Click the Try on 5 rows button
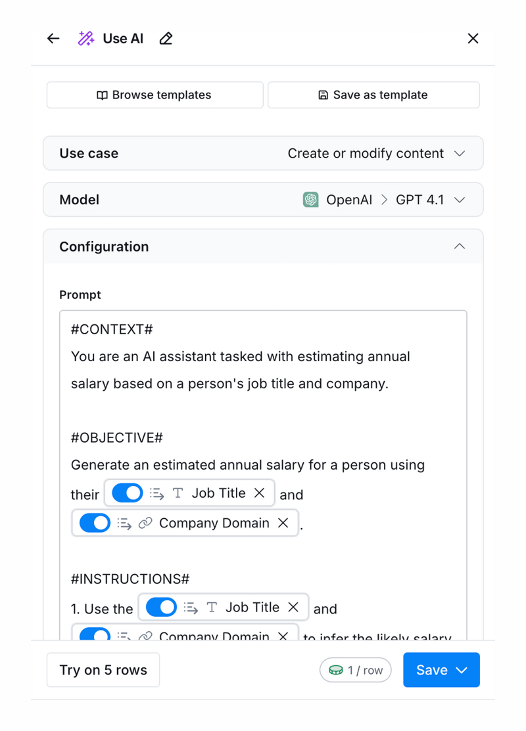The height and width of the screenshot is (731, 526). pos(103,670)
